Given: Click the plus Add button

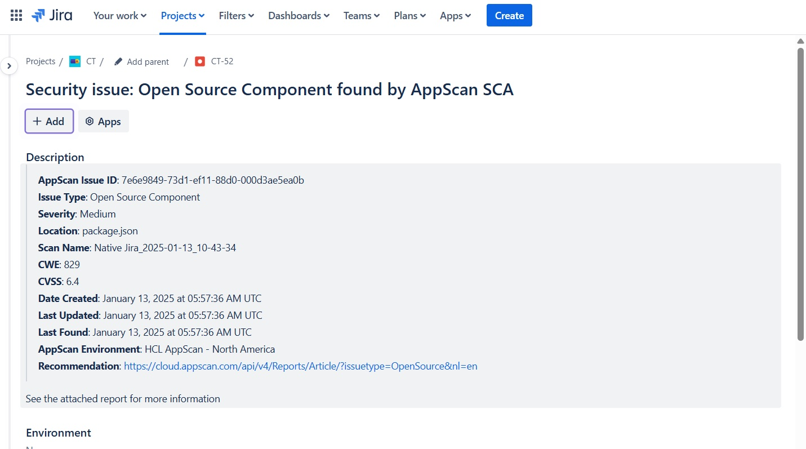Looking at the screenshot, I should (49, 121).
